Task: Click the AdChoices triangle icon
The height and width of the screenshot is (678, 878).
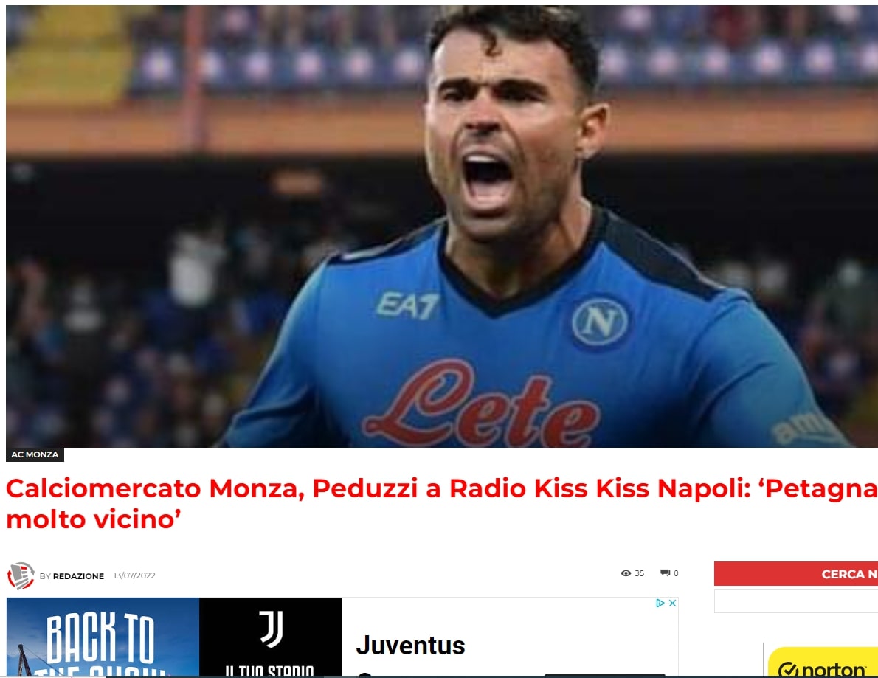Action: [660, 603]
